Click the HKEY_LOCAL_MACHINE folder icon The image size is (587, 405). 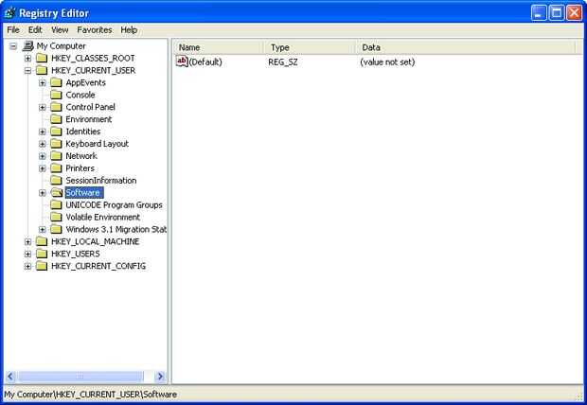click(42, 241)
